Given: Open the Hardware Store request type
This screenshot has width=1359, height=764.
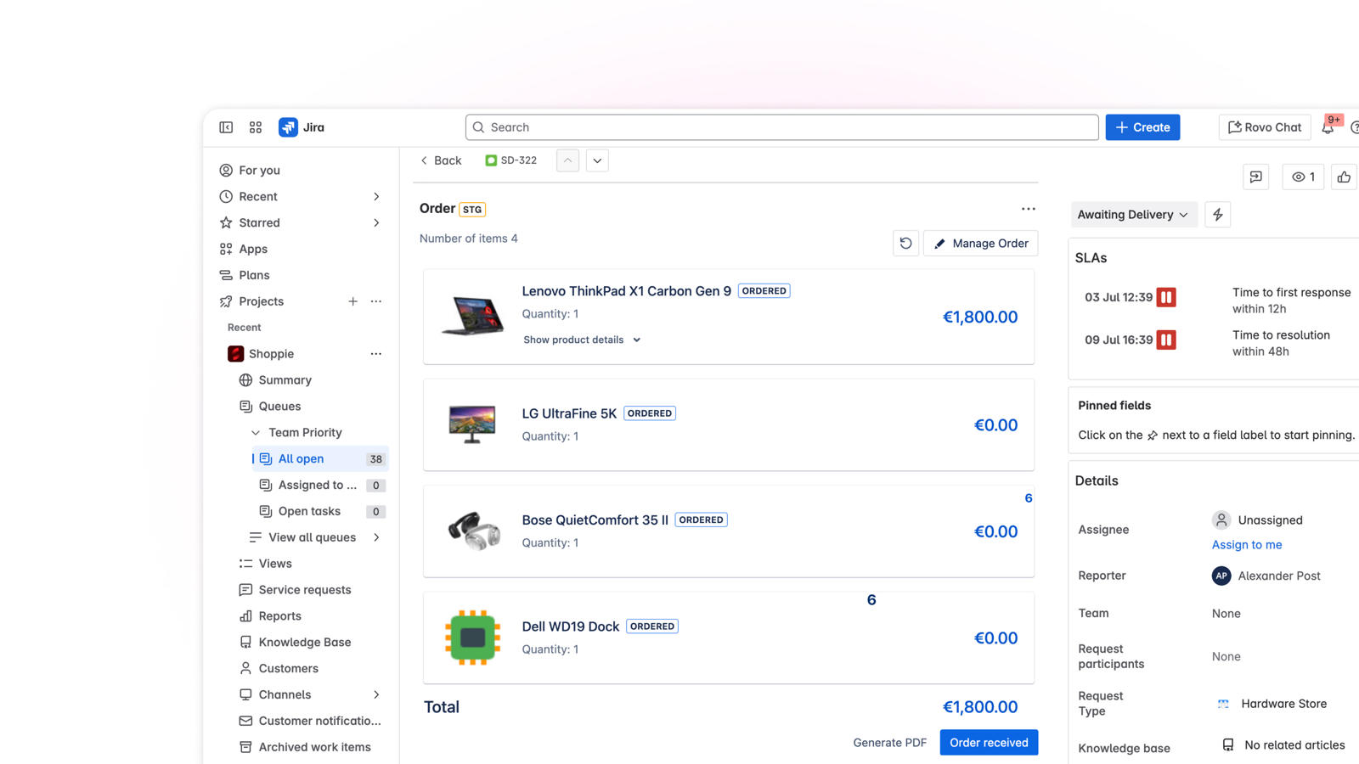Looking at the screenshot, I should 1272,704.
